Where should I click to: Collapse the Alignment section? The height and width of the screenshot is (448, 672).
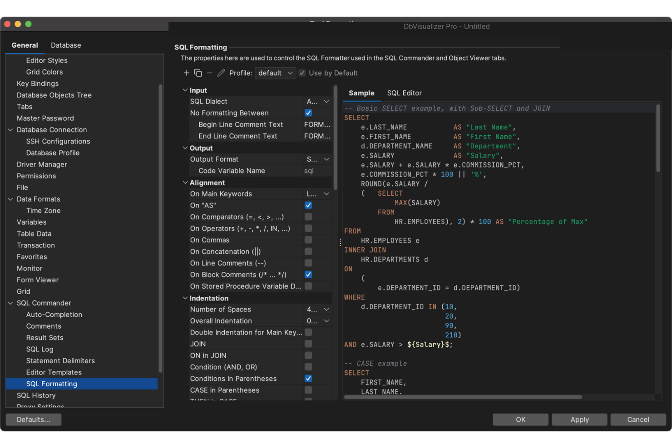coord(185,182)
